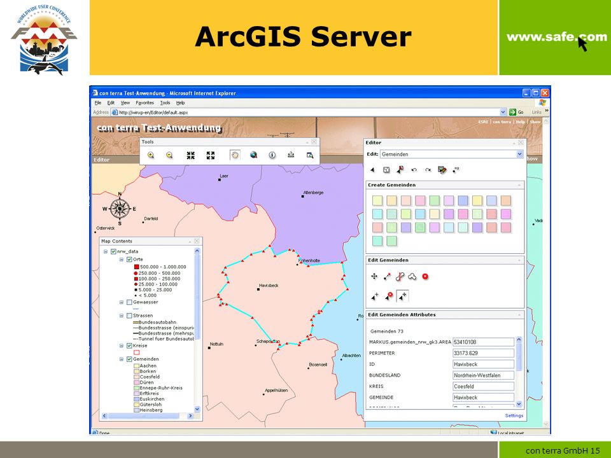Uncheck the nrw_data layer checkbox
Screen dimensions: 611x458
point(113,252)
